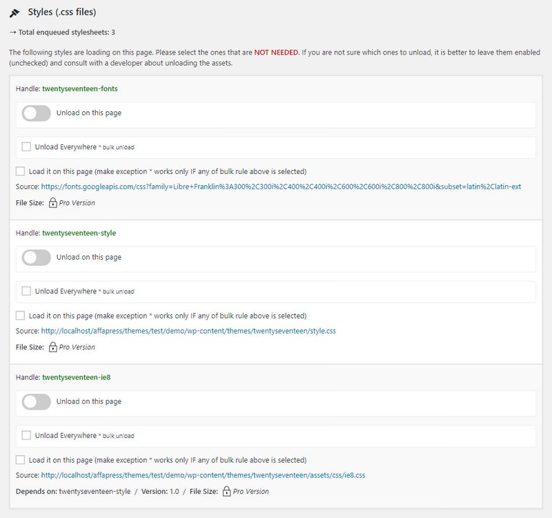Click the tools icon beside Styles heading
552x518 pixels.
[x=15, y=13]
